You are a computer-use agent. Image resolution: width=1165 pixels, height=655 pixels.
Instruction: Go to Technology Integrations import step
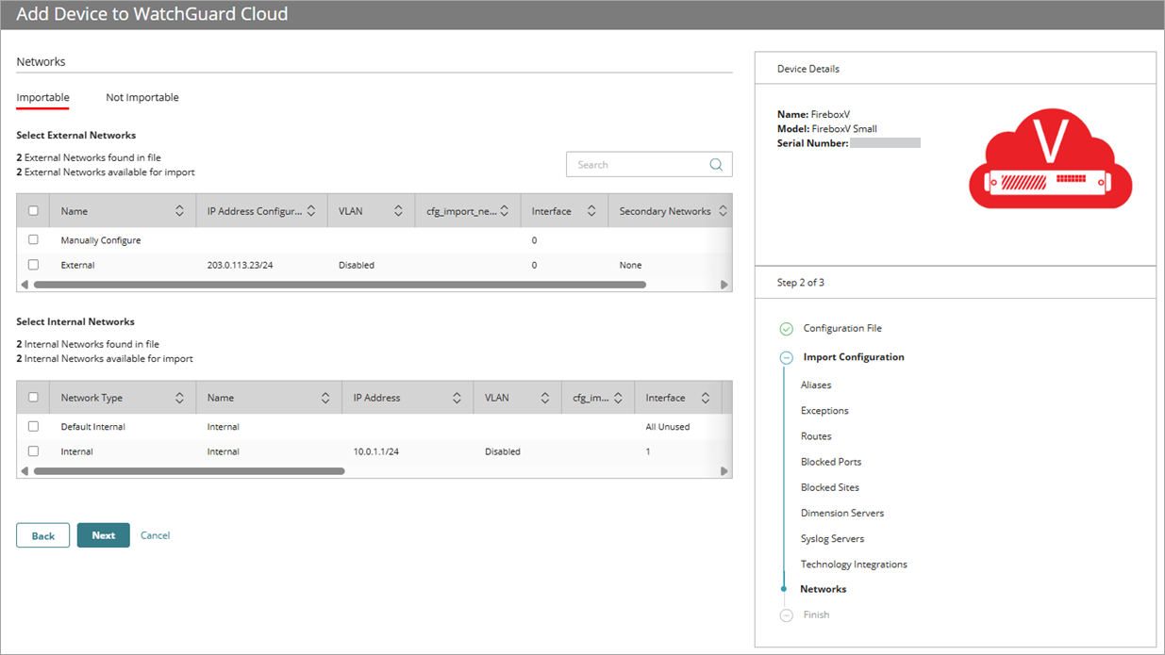coord(854,565)
